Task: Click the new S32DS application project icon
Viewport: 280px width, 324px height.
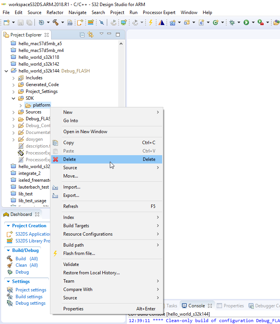Action: (80, 22)
